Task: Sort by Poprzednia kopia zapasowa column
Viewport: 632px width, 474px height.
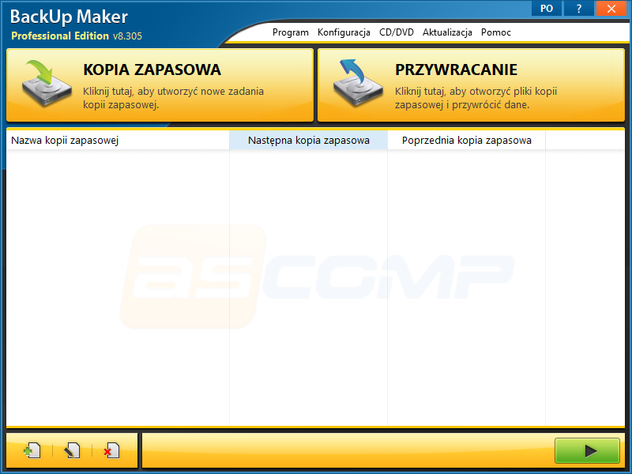Action: tap(466, 141)
